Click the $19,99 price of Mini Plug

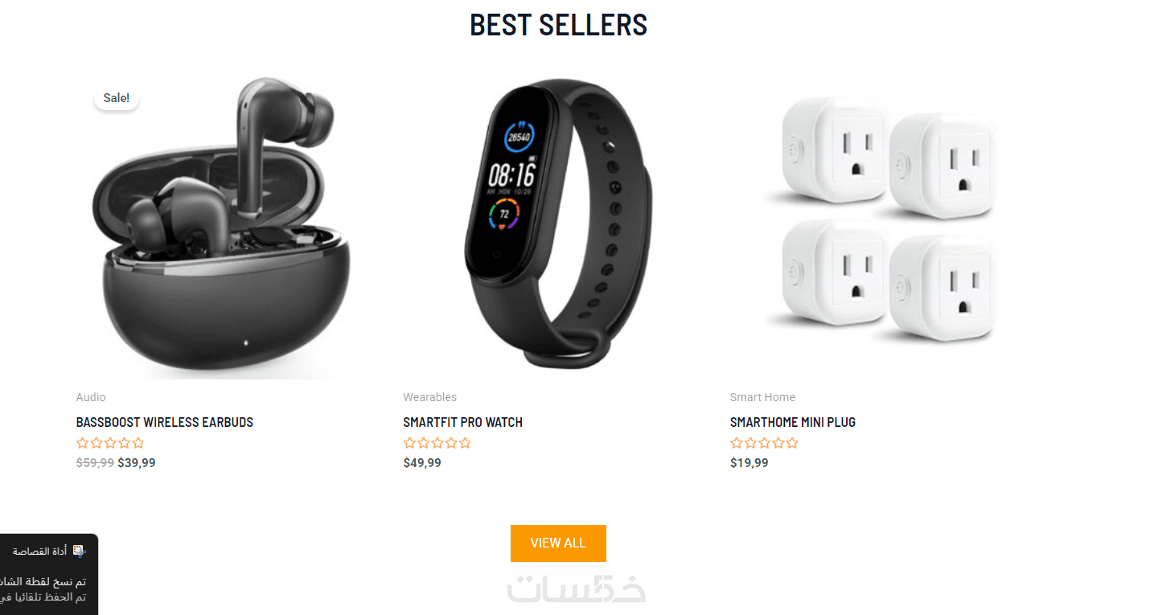[749, 463]
